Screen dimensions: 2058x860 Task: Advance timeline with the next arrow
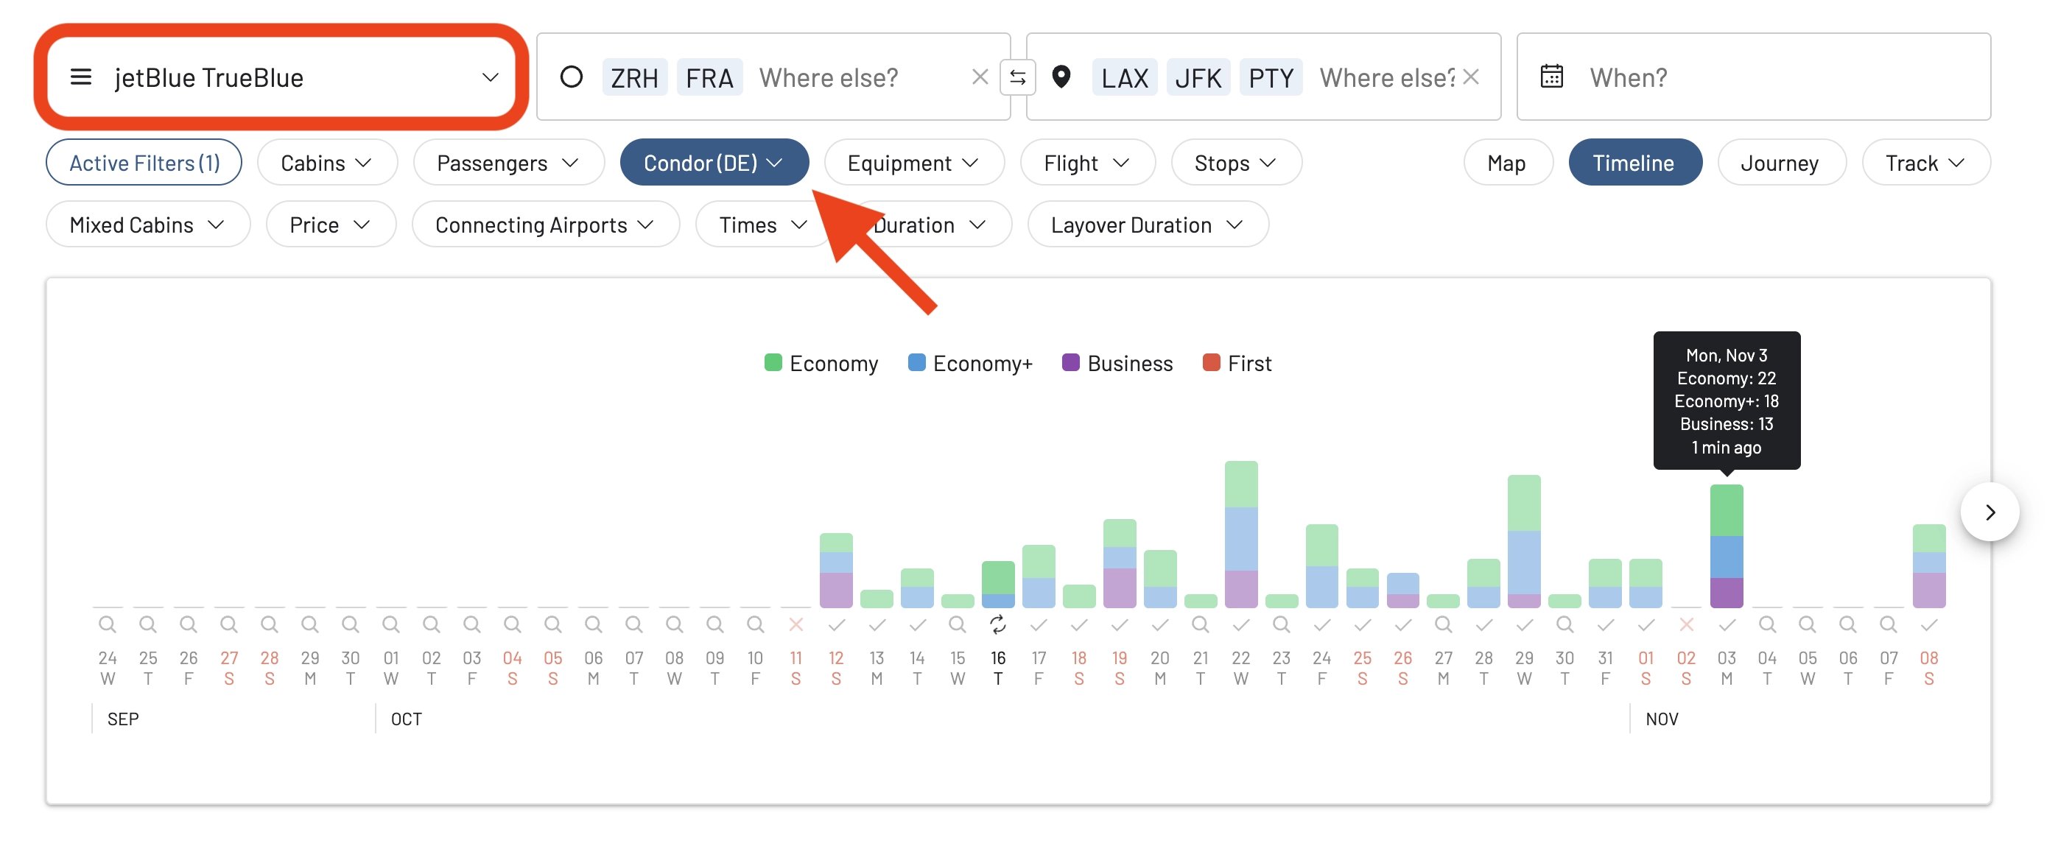pos(1989,512)
